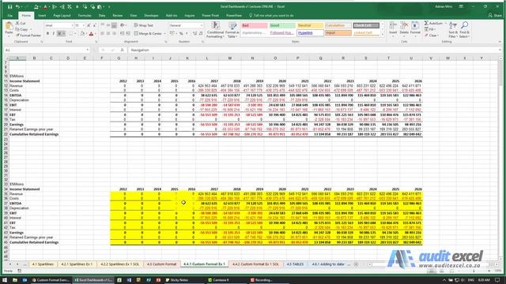
Task: Open Conditional Formatting menu
Action: (x=215, y=30)
